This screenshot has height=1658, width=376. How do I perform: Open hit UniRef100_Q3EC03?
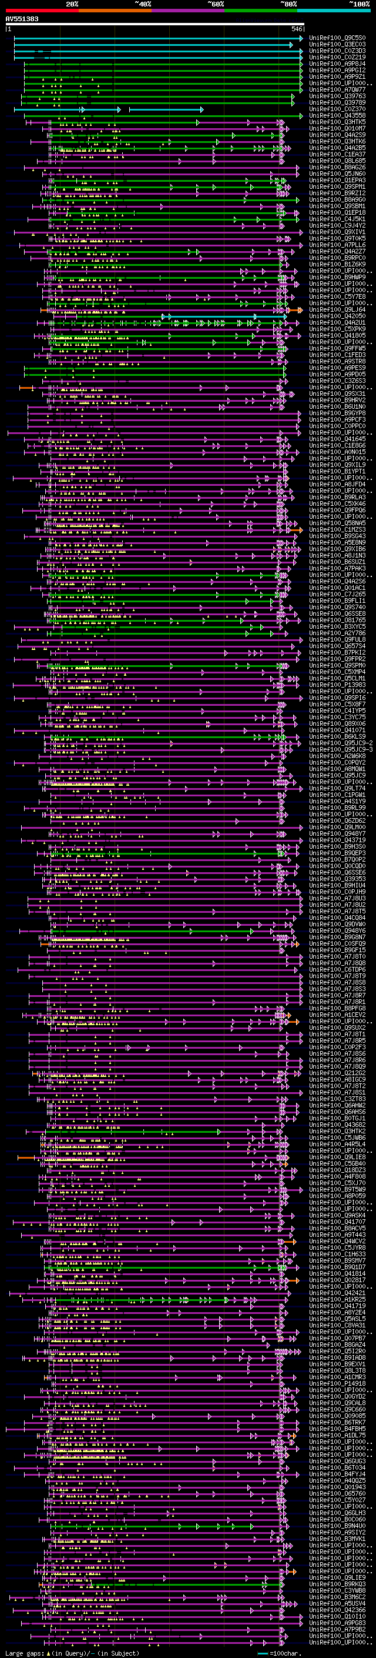pyautogui.click(x=337, y=45)
